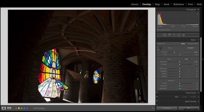Viewport: 204px width, 112px height.
Task: Open the Library module
Action: (x=135, y=4)
